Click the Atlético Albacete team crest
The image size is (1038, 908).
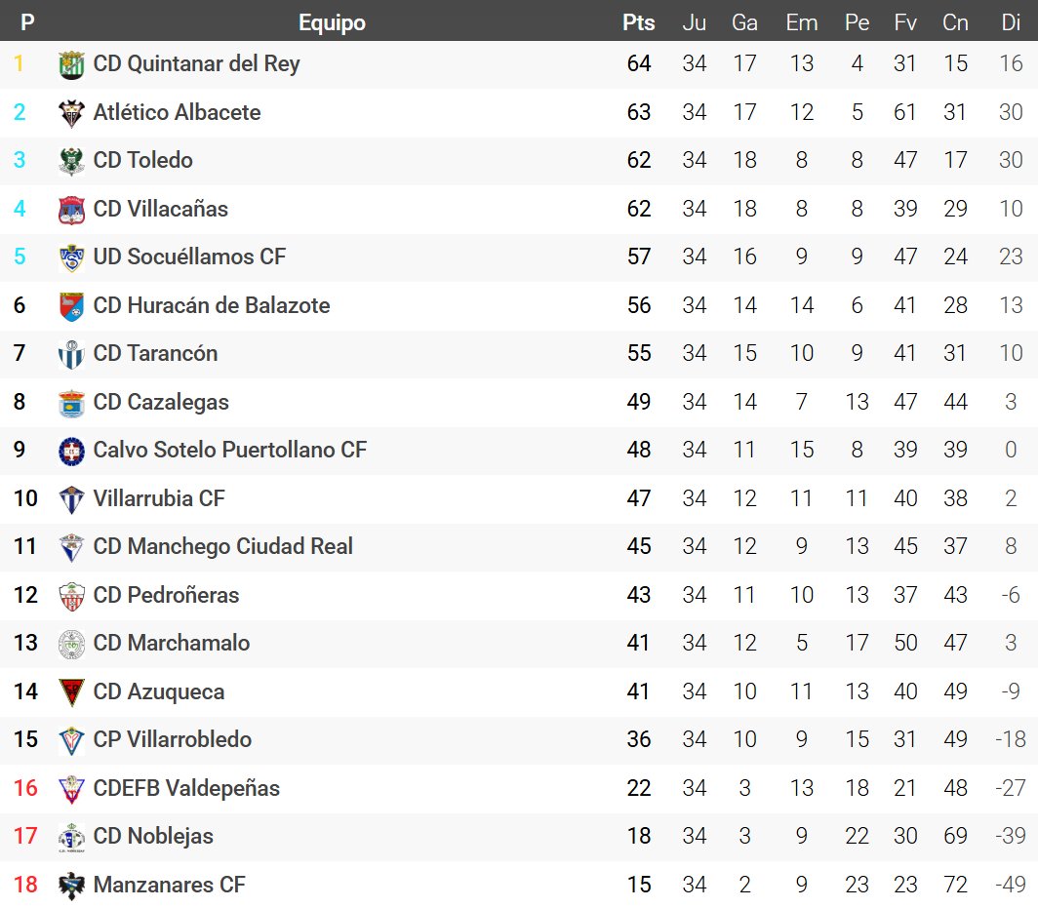[x=71, y=113]
